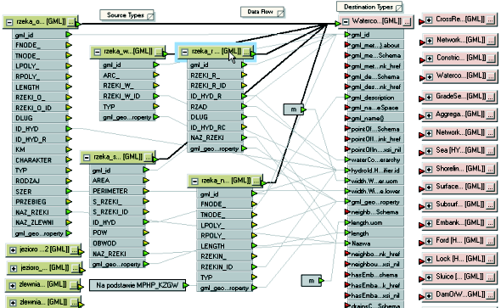
Task: Open properties button of Aggrega feature type
Action: (492, 115)
